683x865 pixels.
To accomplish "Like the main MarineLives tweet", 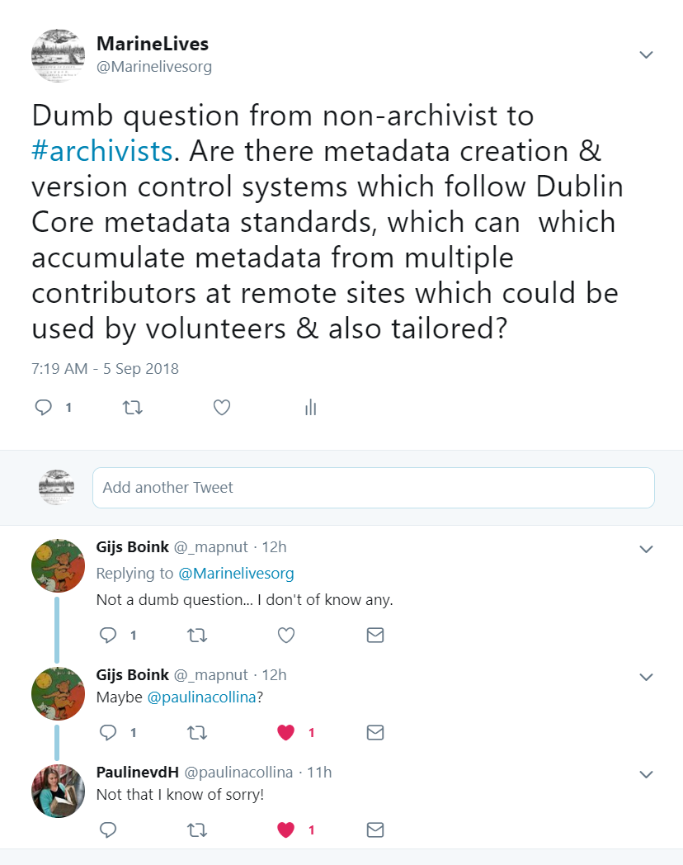I will pyautogui.click(x=221, y=407).
